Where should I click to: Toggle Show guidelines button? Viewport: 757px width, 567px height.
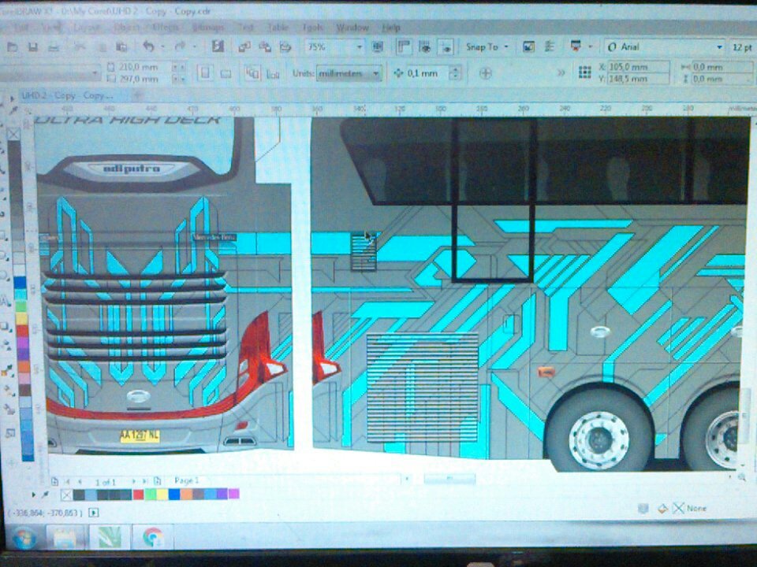point(446,46)
